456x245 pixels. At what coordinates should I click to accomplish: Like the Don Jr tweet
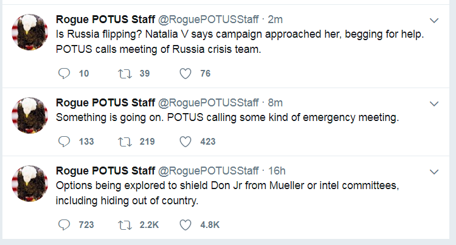pos(185,225)
